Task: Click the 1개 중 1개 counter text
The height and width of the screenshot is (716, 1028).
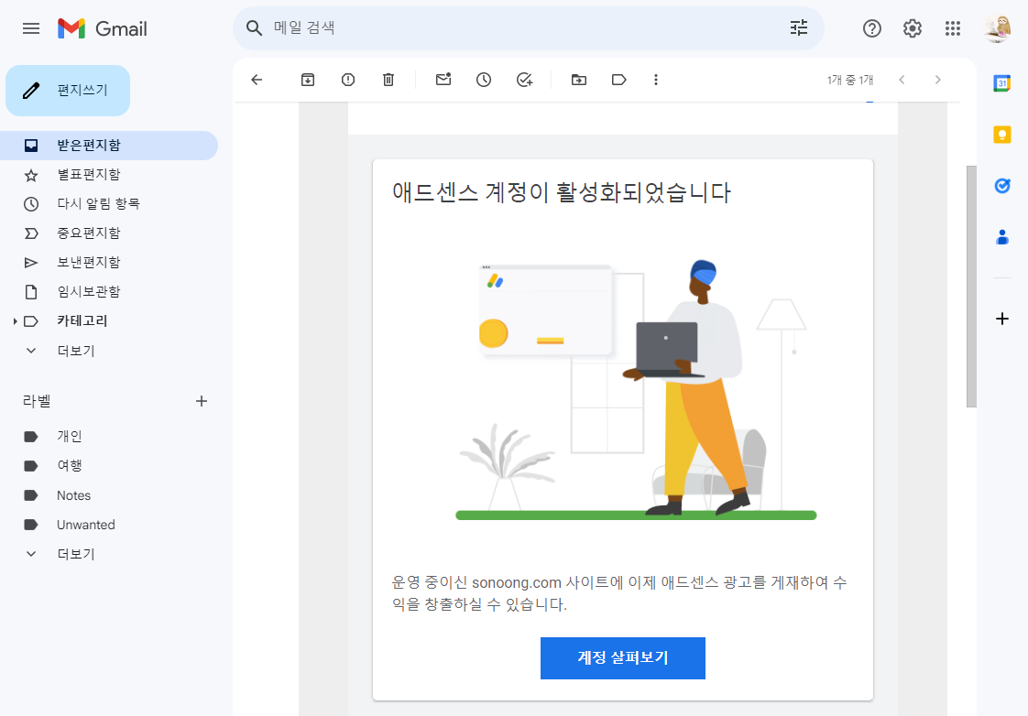Action: click(850, 80)
